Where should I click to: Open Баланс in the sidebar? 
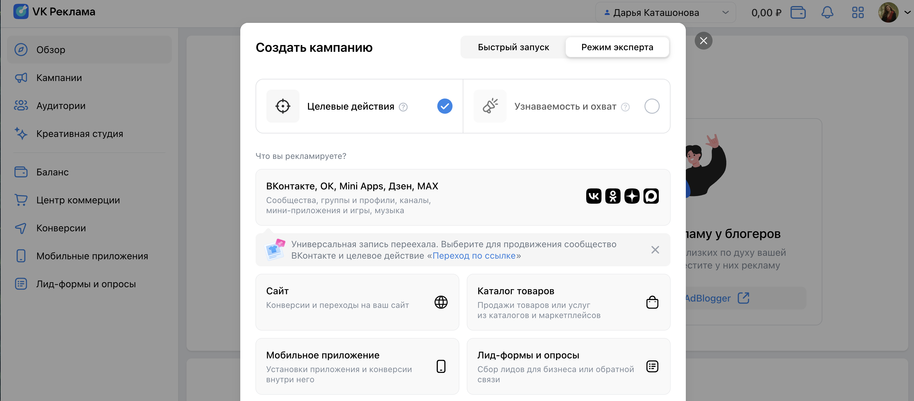click(89, 172)
